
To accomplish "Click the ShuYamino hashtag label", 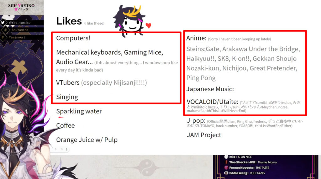I will (20, 30).
